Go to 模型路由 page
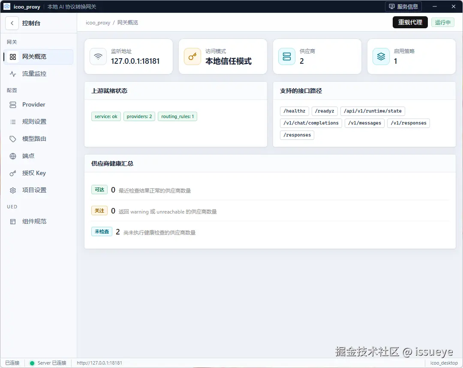 tap(39, 139)
